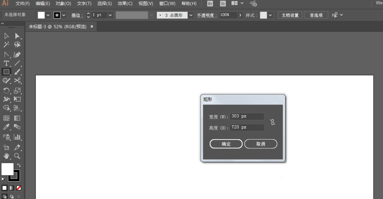Open 文档设置 document setup
This screenshot has height=199, width=383.
290,15
